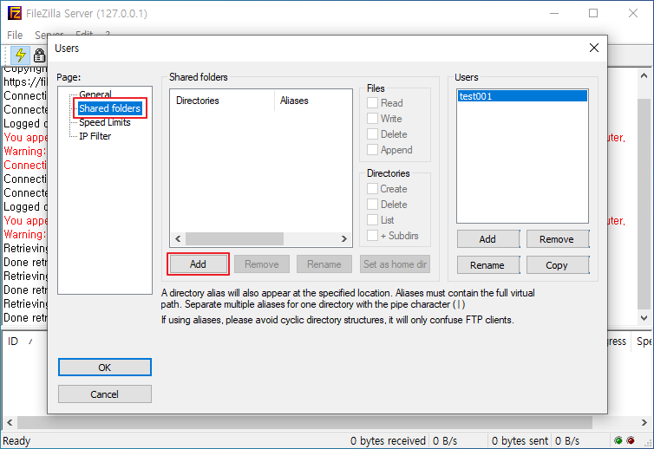
Task: Select the IP Filter page
Action: coord(95,136)
